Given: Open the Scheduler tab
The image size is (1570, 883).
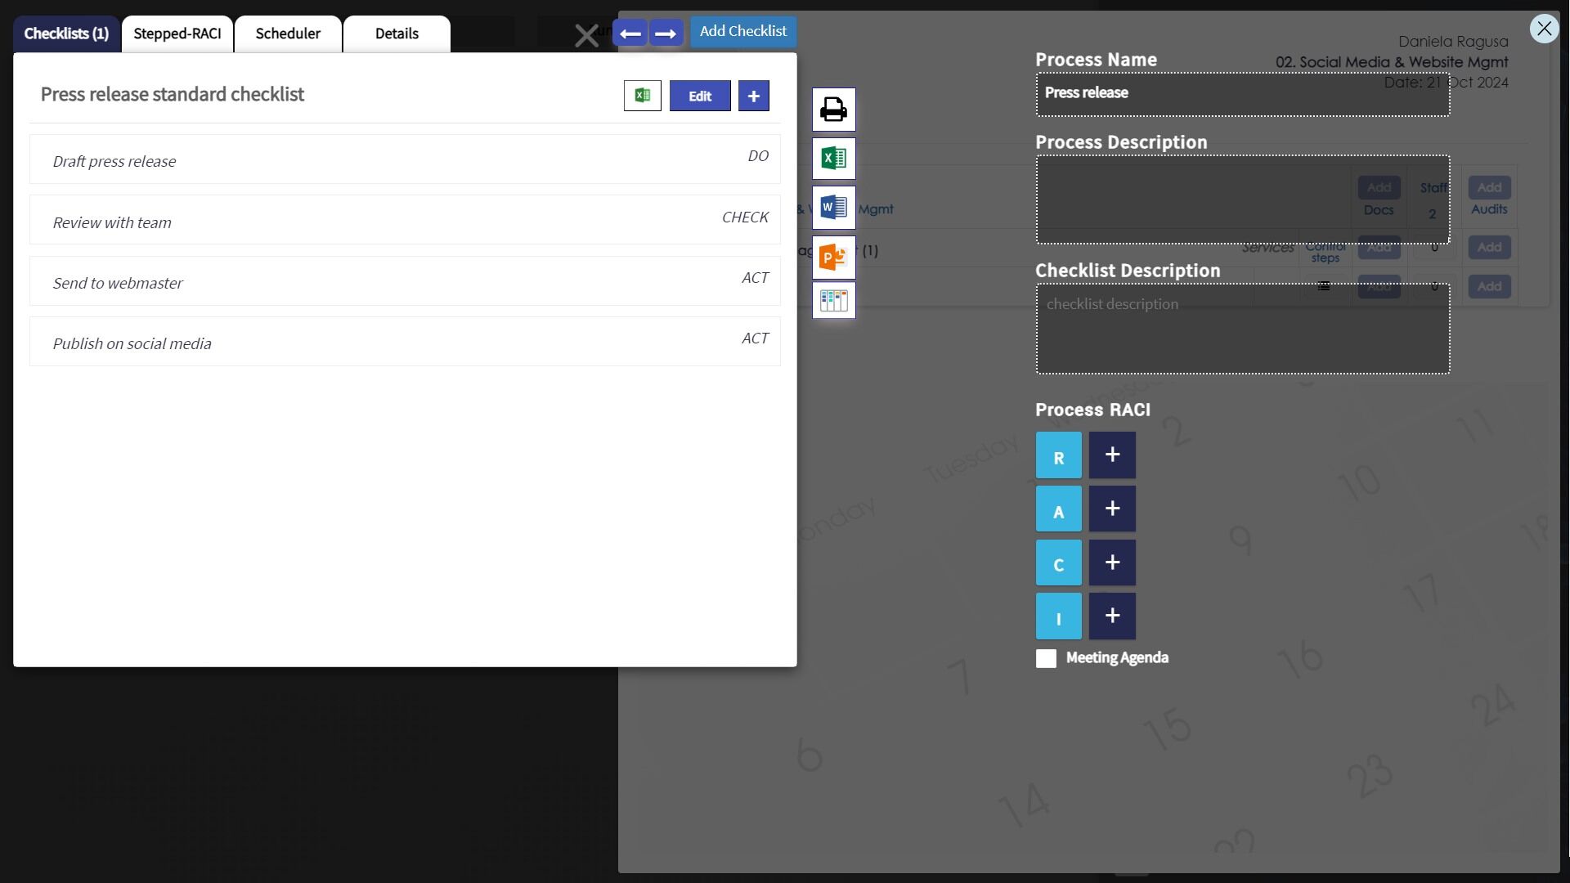Looking at the screenshot, I should coord(288,34).
